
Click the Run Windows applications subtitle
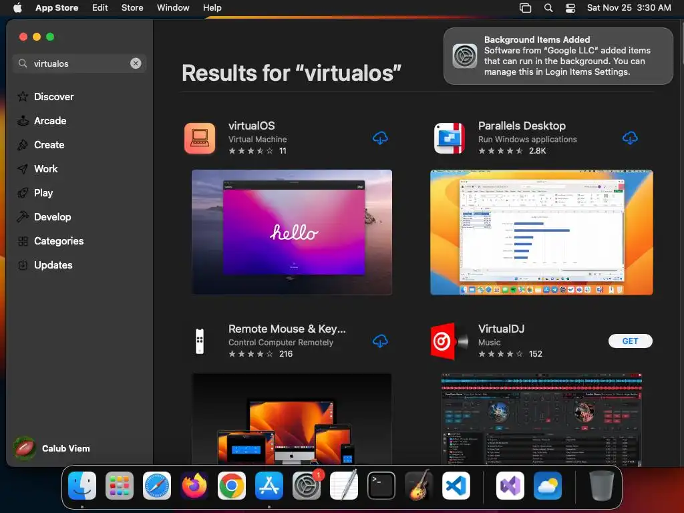[x=528, y=140]
